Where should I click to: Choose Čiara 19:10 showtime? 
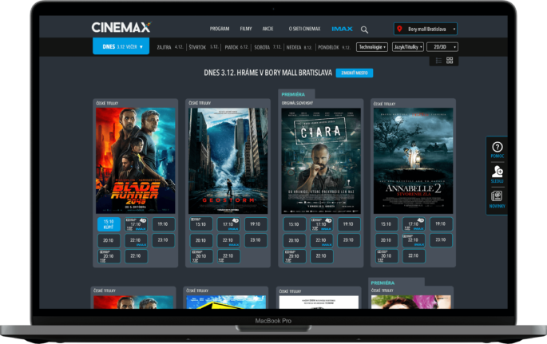pos(348,224)
